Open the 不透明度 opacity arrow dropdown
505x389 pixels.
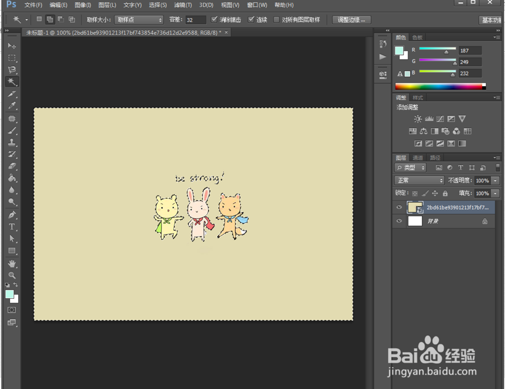click(495, 181)
